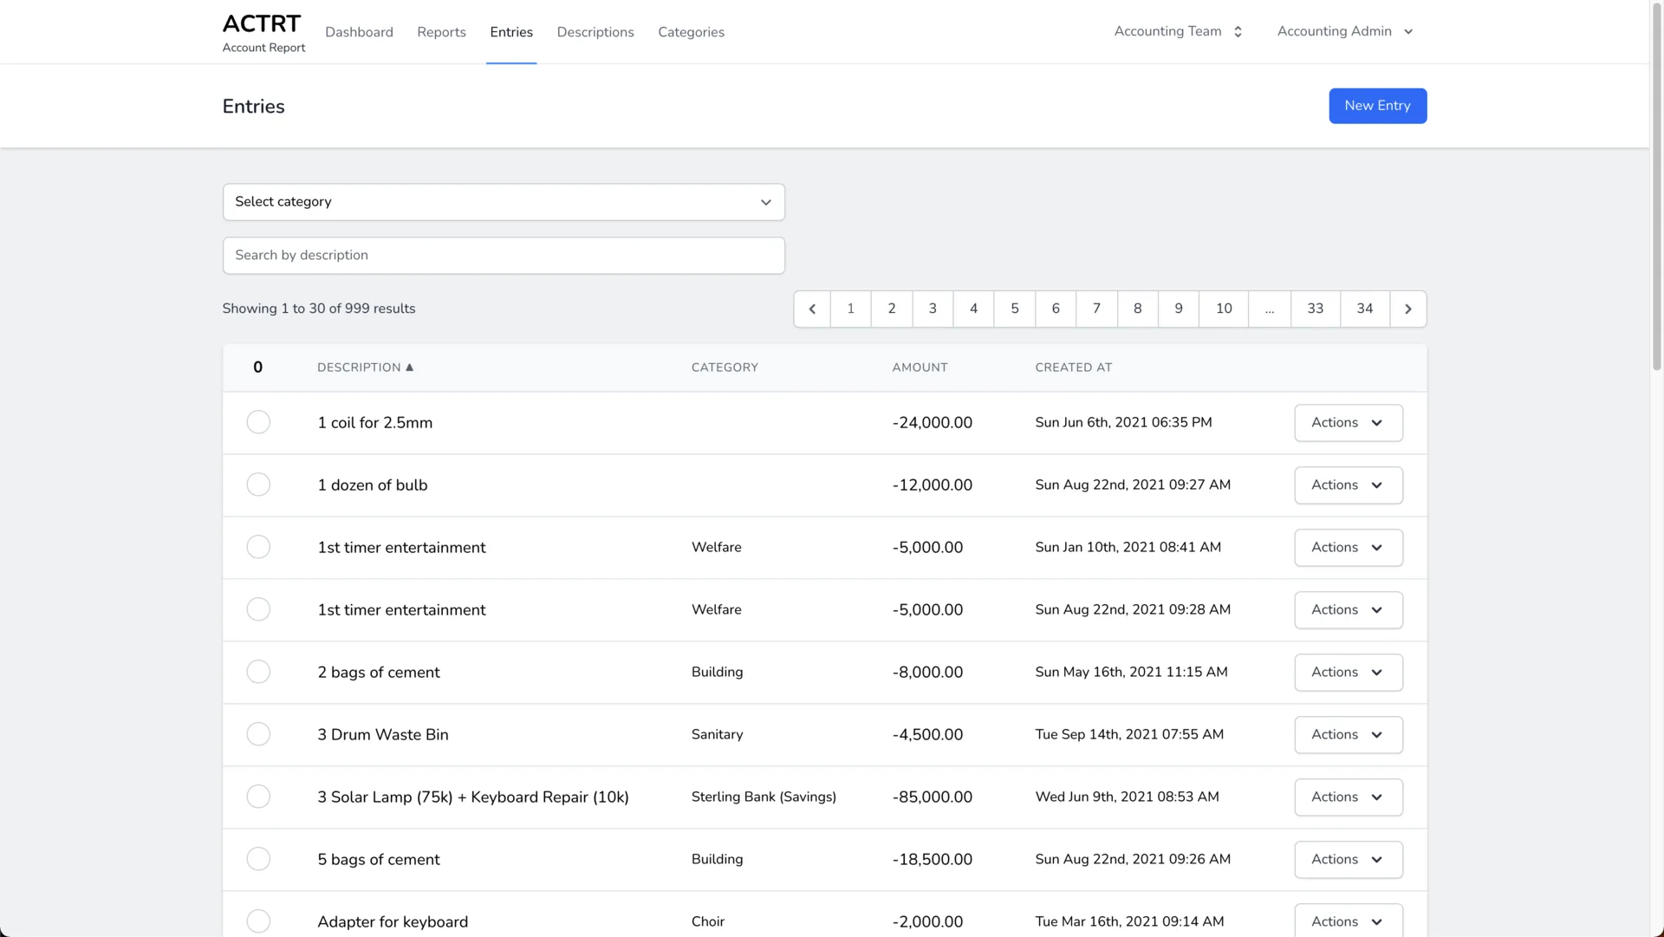
Task: Open the Select category dropdown
Action: 504,202
